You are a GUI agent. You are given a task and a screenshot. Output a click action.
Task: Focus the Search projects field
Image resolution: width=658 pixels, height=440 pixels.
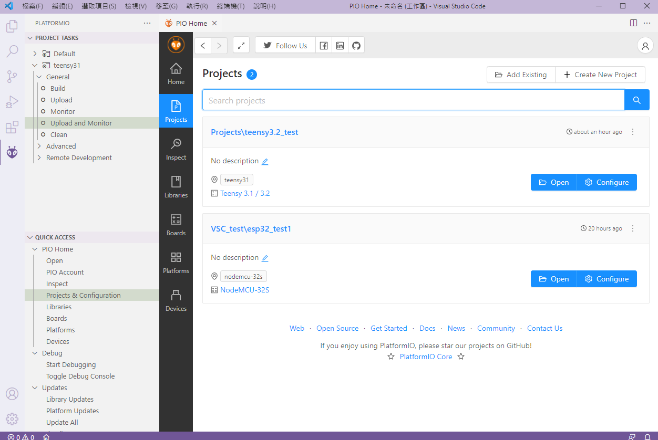(x=414, y=100)
